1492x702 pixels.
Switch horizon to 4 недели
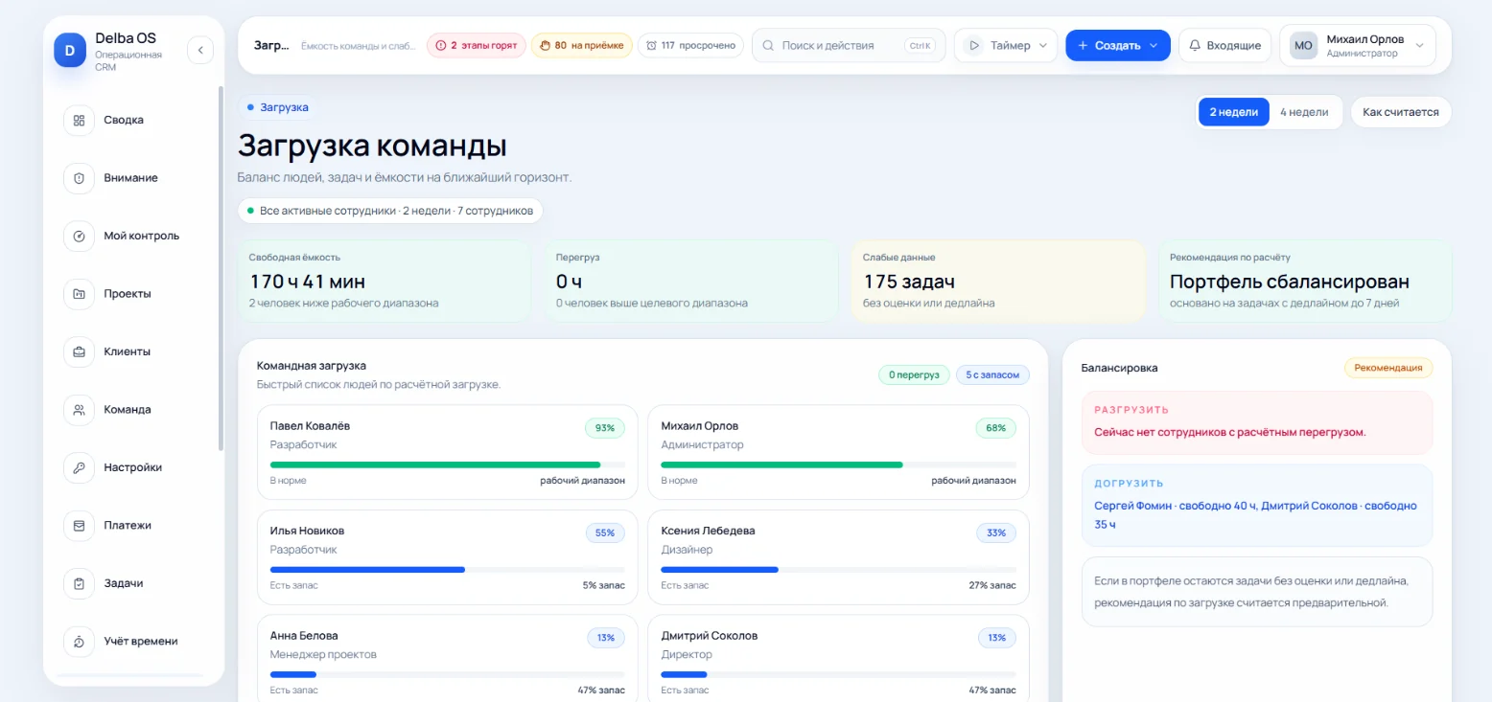(1304, 112)
